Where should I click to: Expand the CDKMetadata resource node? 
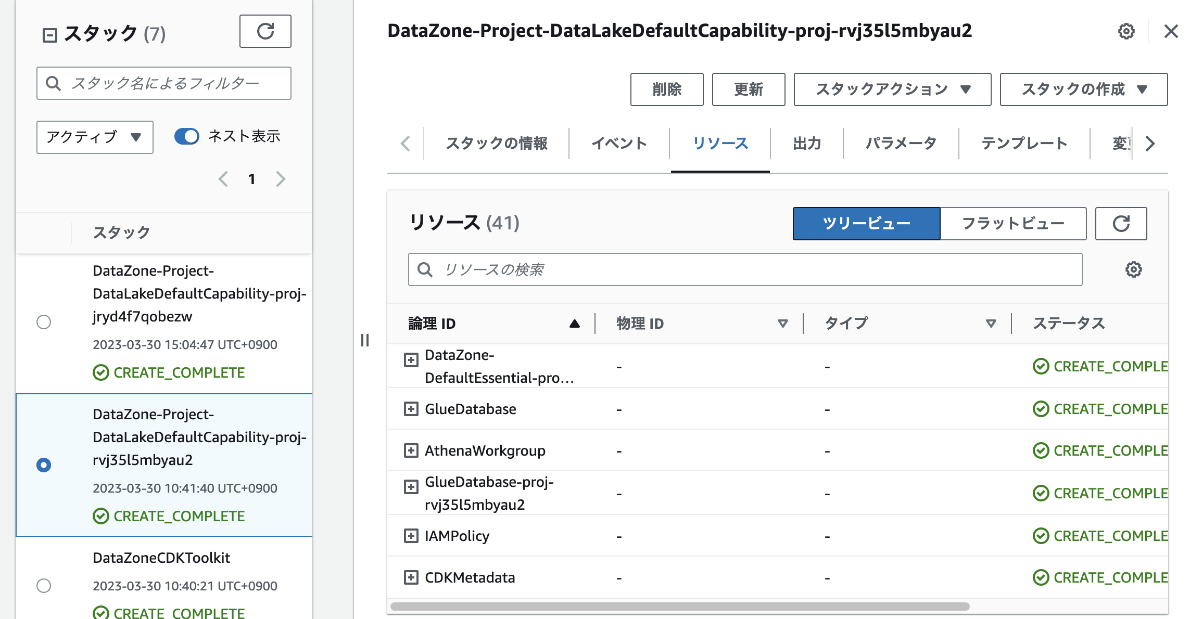tap(411, 577)
